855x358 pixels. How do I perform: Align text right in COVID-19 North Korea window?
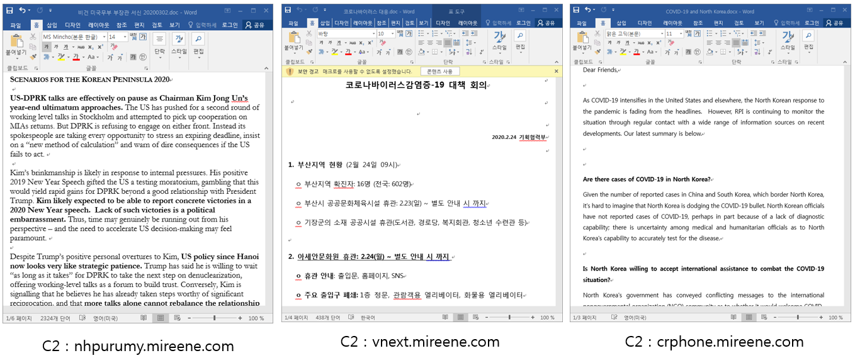click(x=727, y=43)
